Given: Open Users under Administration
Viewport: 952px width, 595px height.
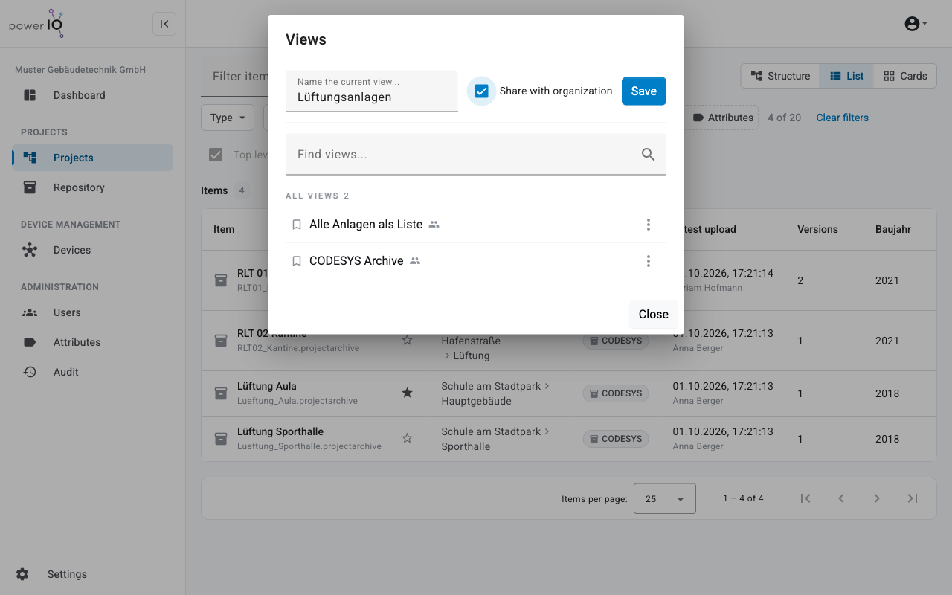Looking at the screenshot, I should click(x=92, y=312).
